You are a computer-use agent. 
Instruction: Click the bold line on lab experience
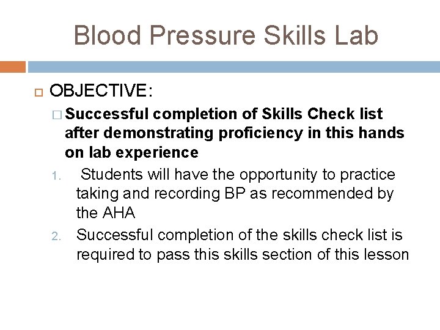(131, 152)
